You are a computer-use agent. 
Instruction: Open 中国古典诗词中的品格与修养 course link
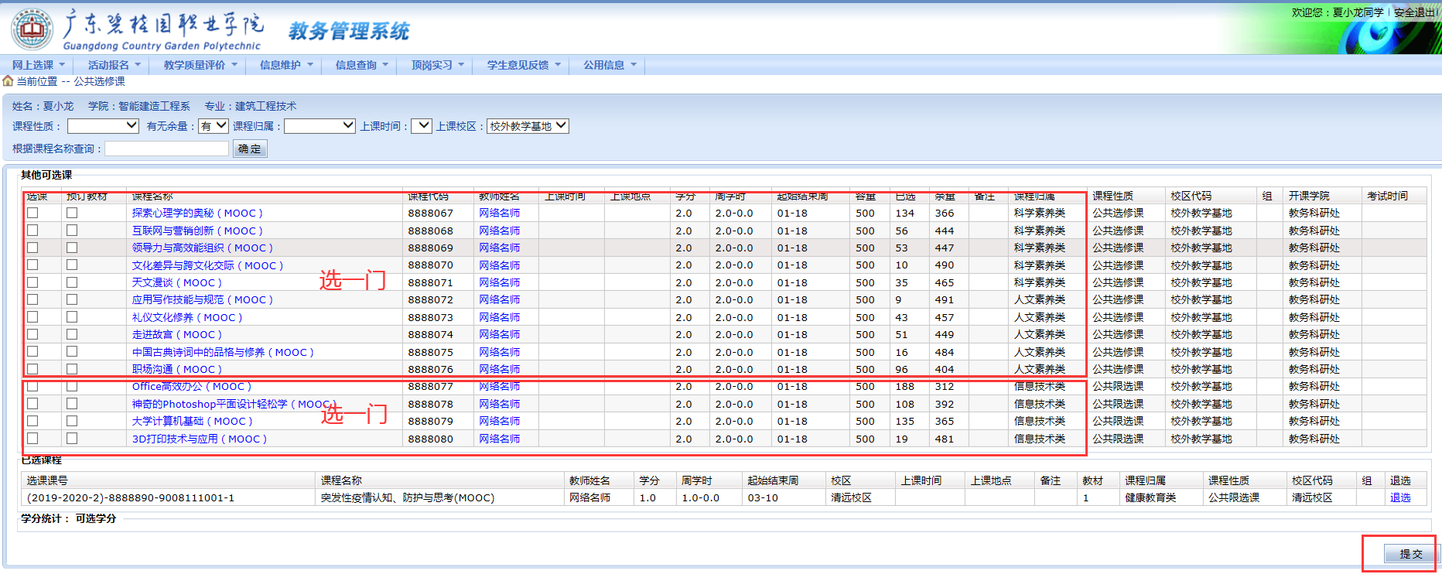coord(223,352)
